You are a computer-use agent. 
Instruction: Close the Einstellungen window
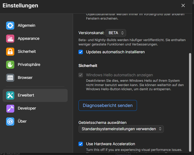[183, 5]
